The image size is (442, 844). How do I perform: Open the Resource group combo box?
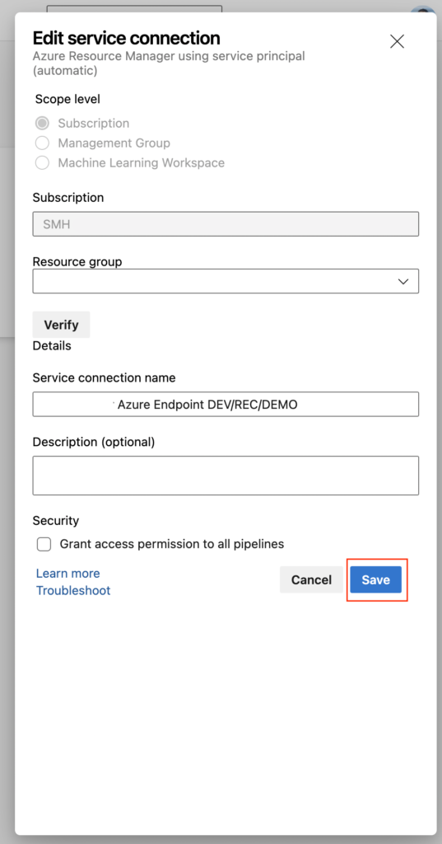coord(226,281)
